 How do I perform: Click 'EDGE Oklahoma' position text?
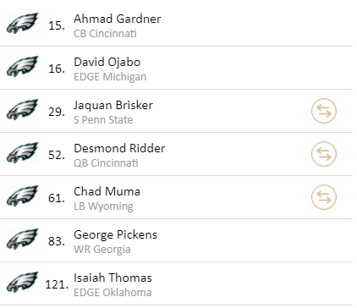click(113, 293)
